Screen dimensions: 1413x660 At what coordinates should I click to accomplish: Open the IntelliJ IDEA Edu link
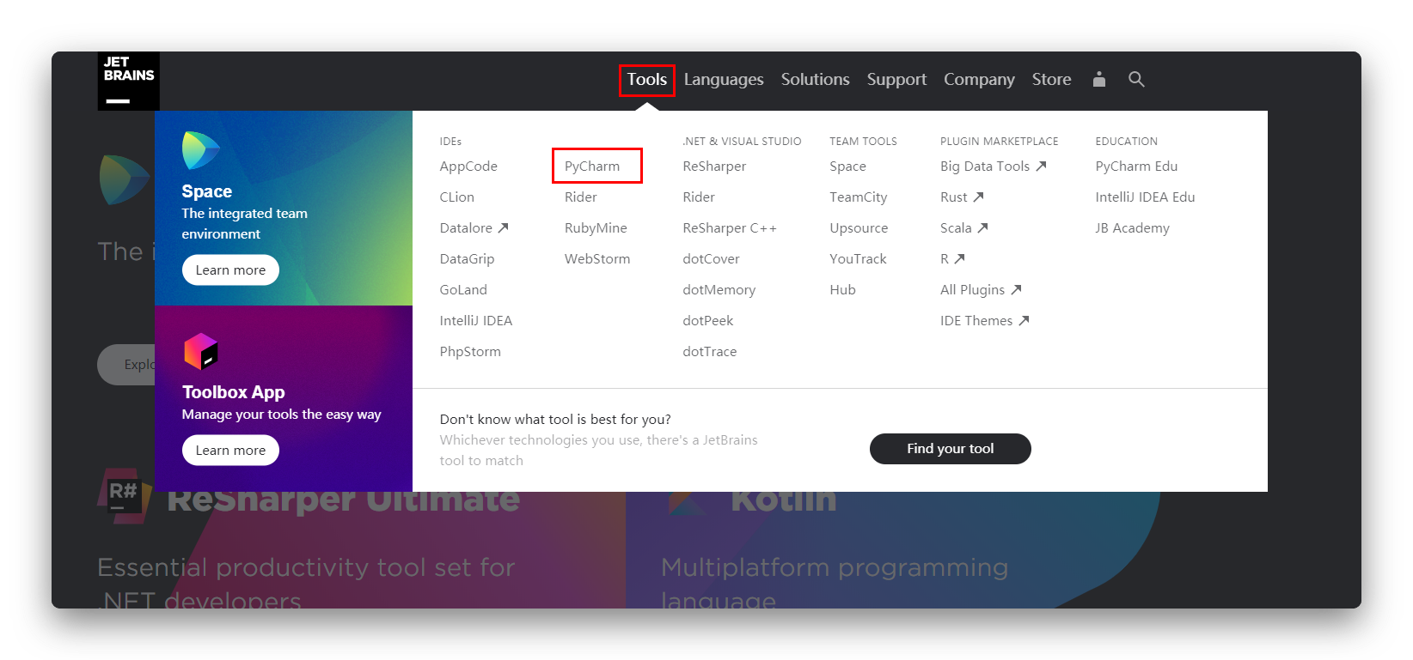click(1146, 197)
